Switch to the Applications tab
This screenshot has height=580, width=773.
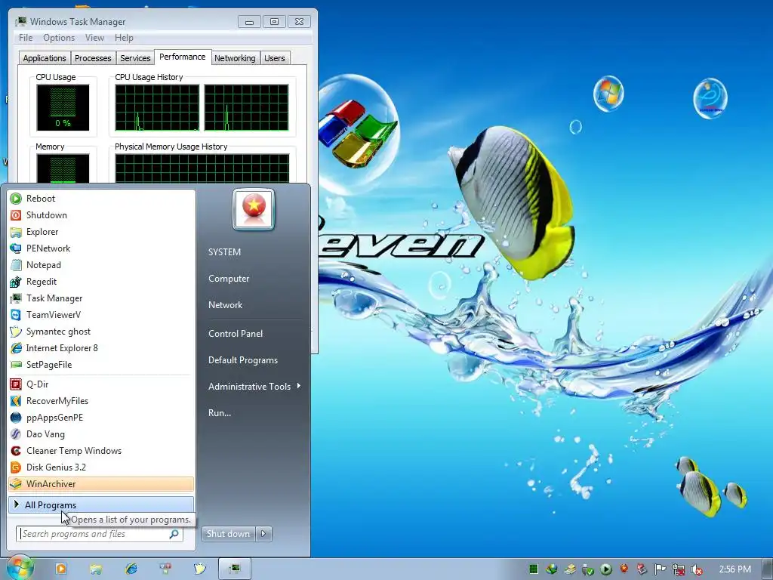click(x=45, y=58)
